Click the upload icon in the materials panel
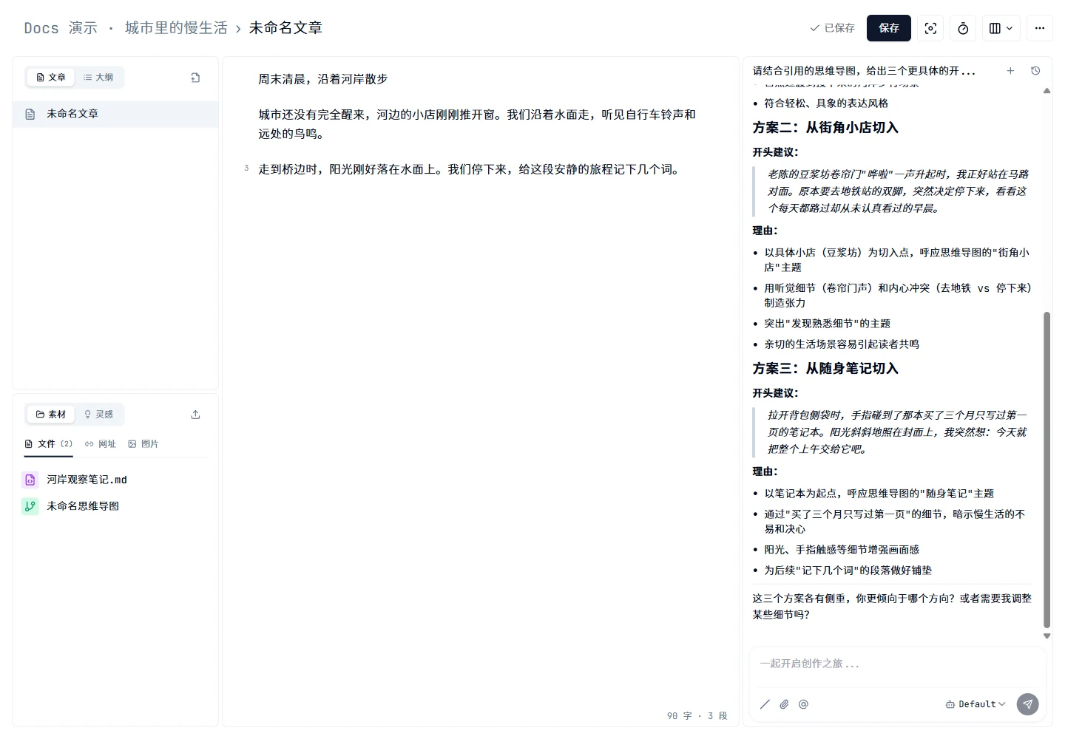 coord(195,415)
